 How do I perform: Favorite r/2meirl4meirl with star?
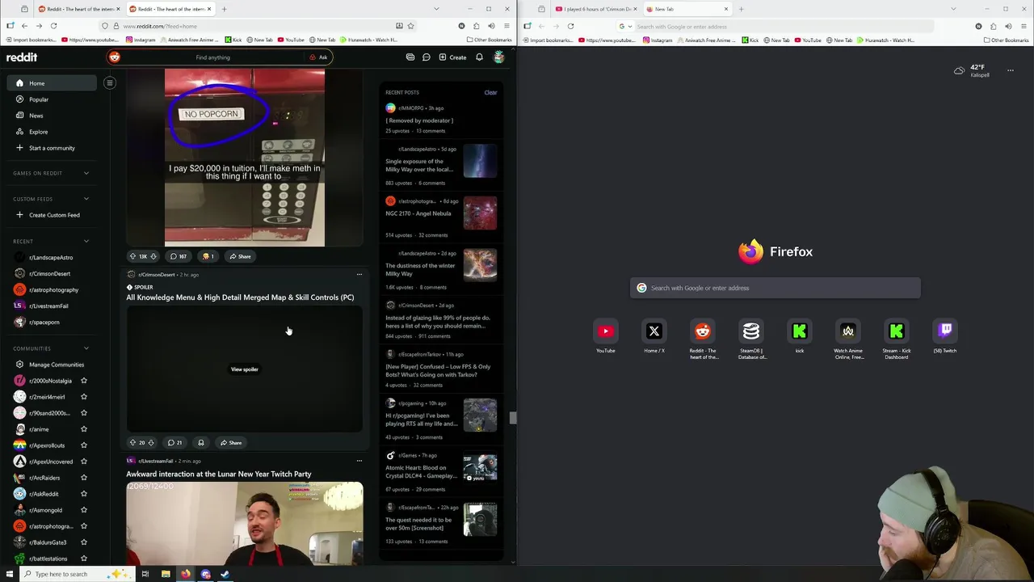[x=83, y=397]
